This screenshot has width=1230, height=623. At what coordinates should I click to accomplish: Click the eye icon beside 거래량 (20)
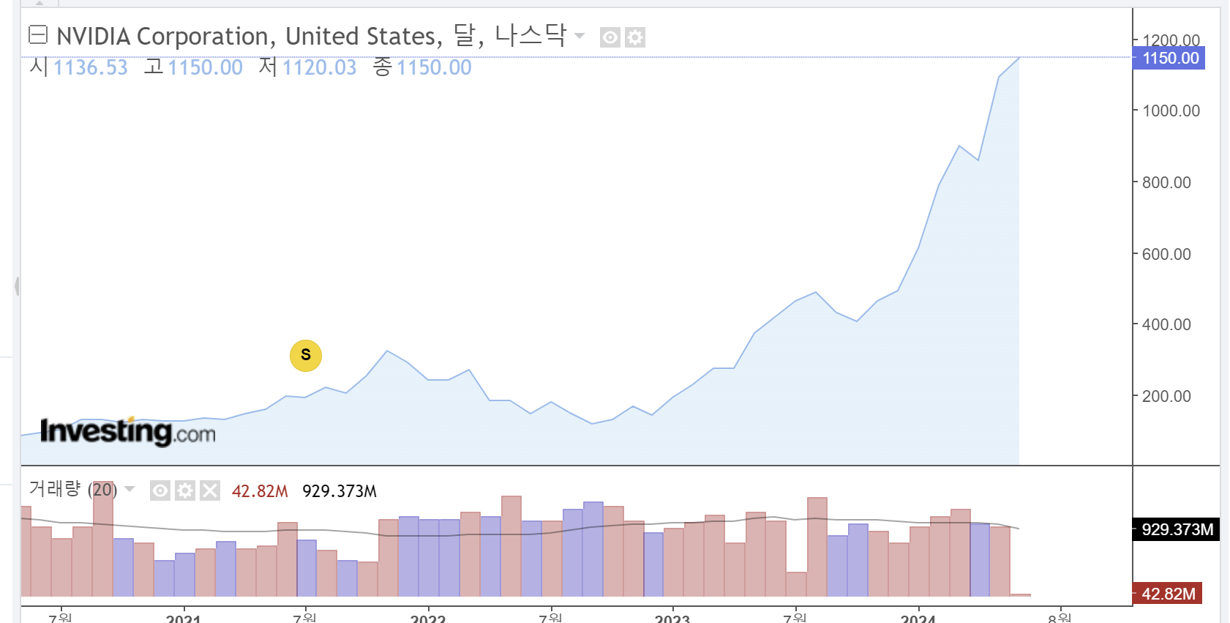point(160,490)
